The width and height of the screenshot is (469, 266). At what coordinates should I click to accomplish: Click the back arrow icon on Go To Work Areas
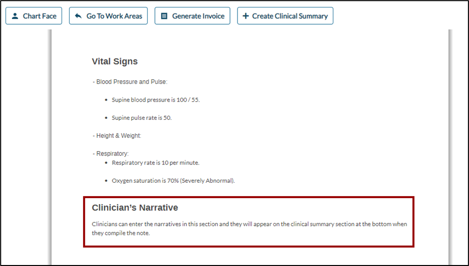coord(78,16)
